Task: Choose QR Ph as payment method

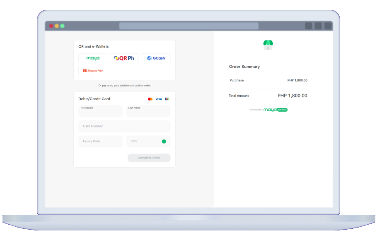Action: [x=124, y=58]
